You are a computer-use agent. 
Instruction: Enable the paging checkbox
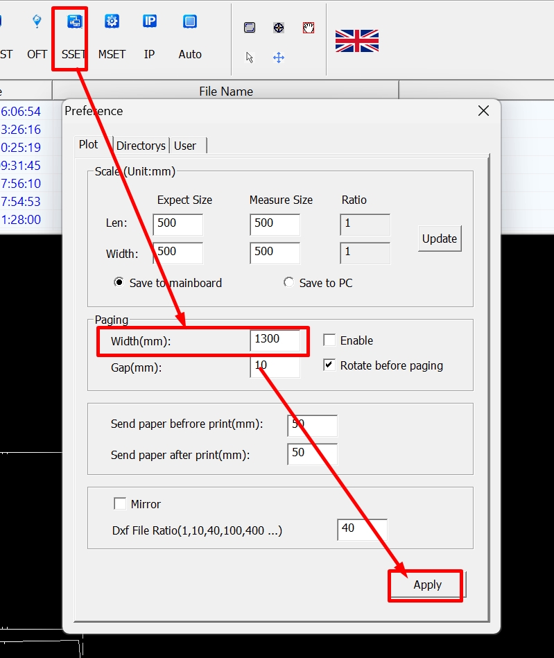coord(330,340)
